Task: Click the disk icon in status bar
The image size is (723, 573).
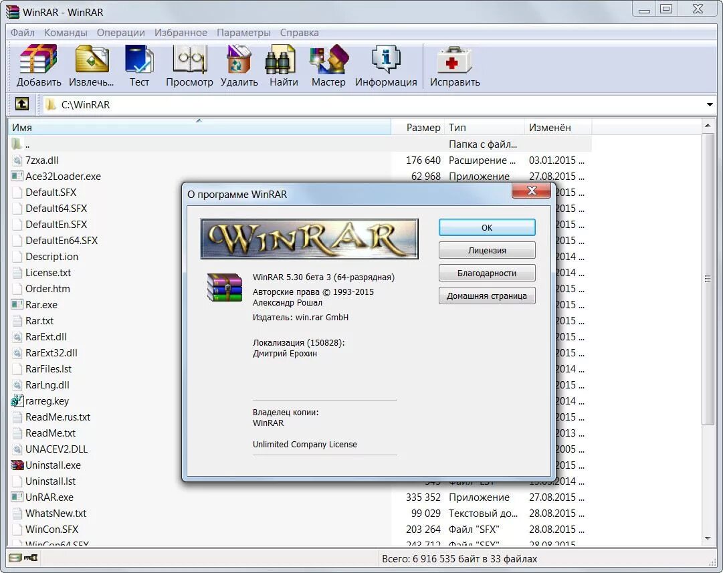Action: point(15,558)
